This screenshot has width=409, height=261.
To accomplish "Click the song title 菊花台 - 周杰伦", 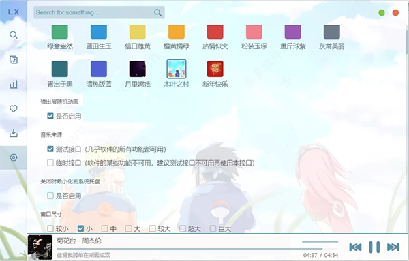I will coord(79,241).
